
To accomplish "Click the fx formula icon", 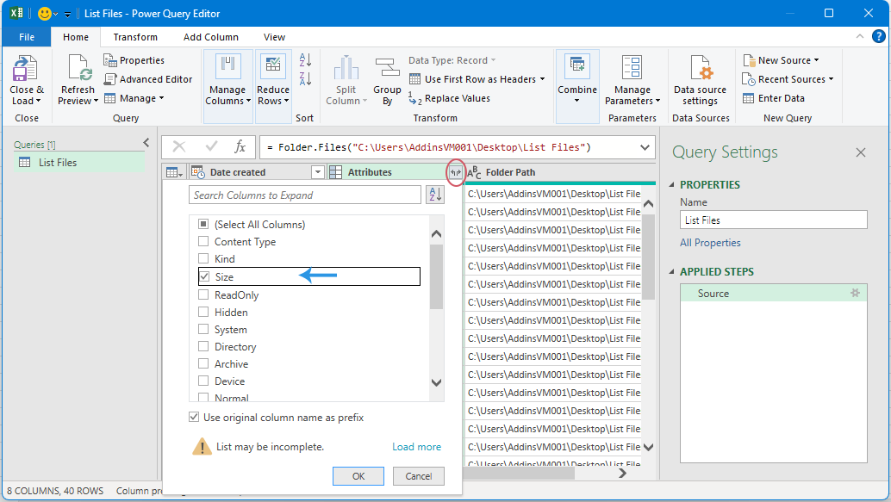I will 240,147.
